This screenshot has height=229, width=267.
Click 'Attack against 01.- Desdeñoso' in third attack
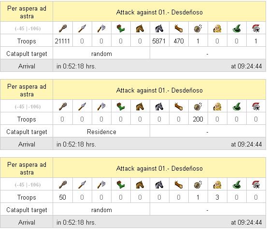point(159,168)
